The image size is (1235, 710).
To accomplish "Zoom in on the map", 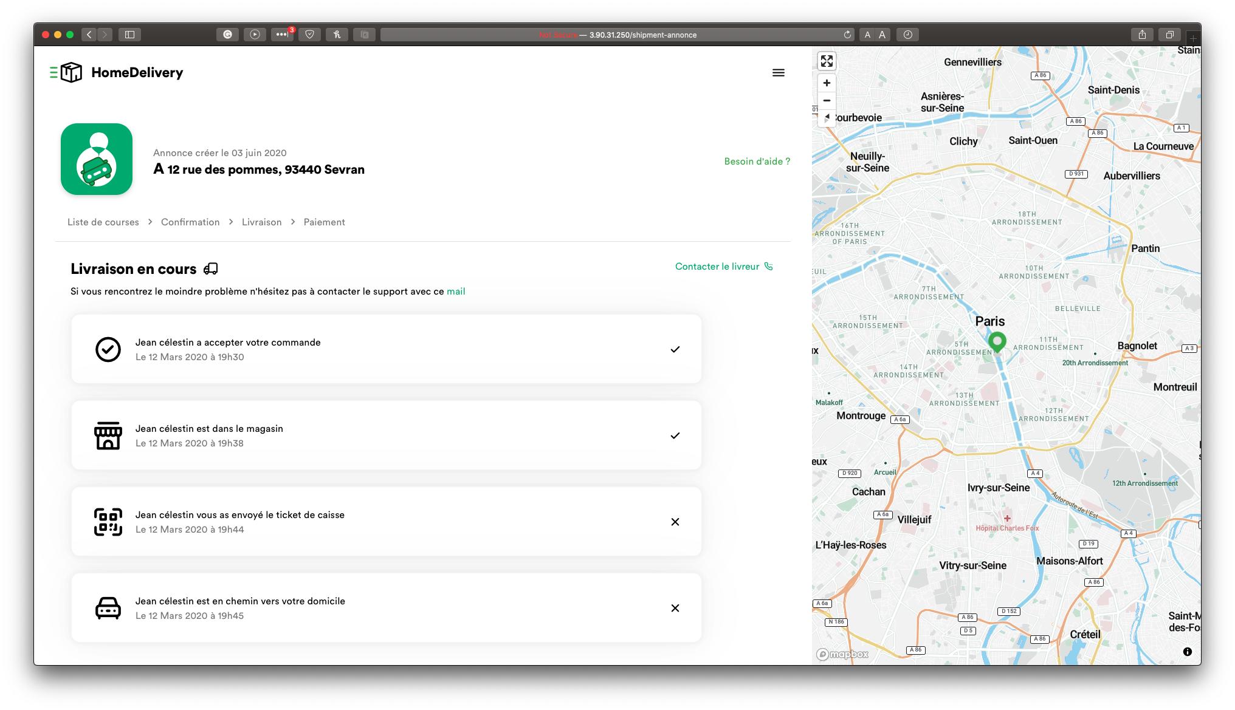I will [827, 83].
